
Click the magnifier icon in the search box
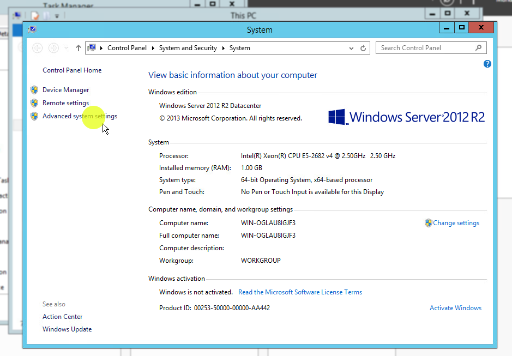478,48
